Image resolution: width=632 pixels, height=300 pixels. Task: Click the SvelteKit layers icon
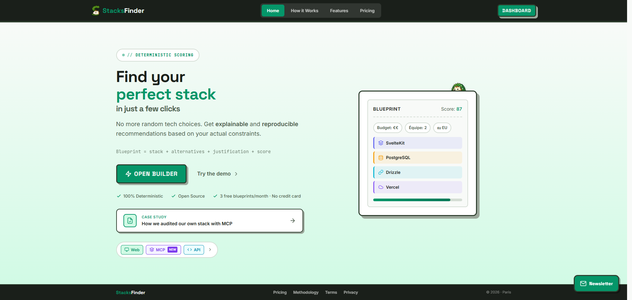pos(381,143)
